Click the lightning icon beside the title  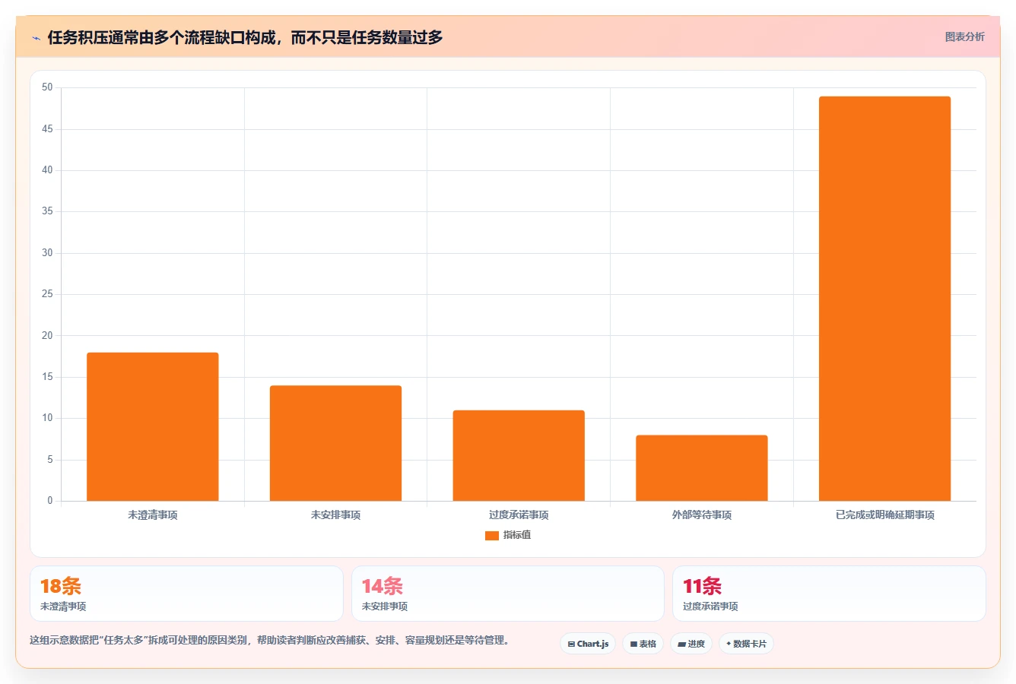tap(36, 38)
